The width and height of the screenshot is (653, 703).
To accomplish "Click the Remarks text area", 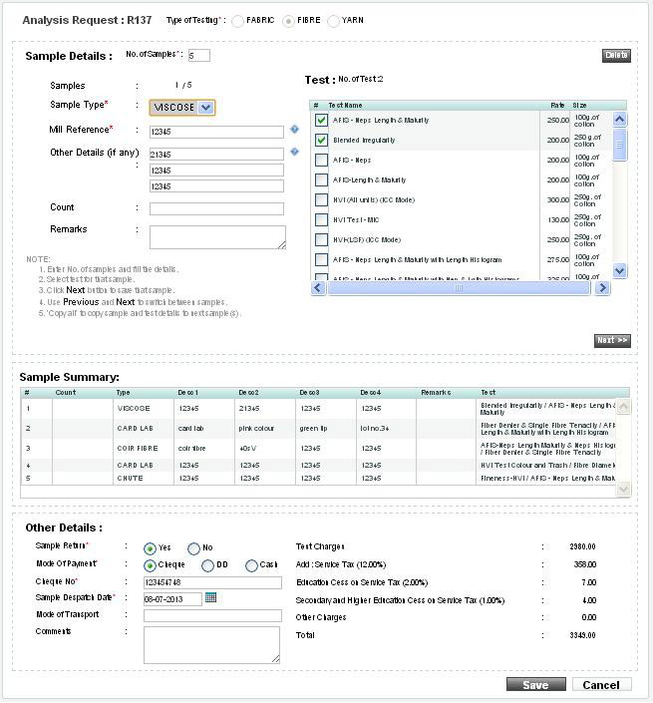I will (217, 237).
